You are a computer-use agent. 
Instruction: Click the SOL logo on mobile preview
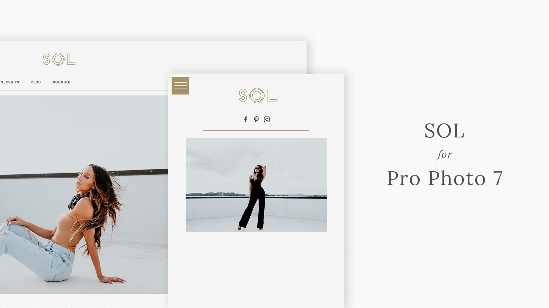pos(258,96)
